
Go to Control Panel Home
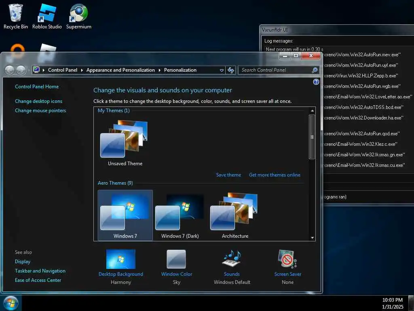(37, 87)
